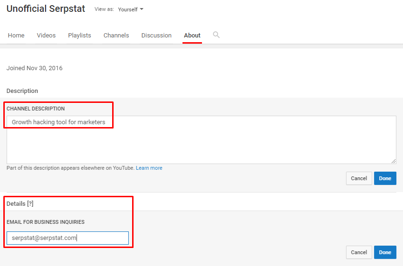The width and height of the screenshot is (403, 266).
Task: Select the Channels tab
Action: coord(116,36)
